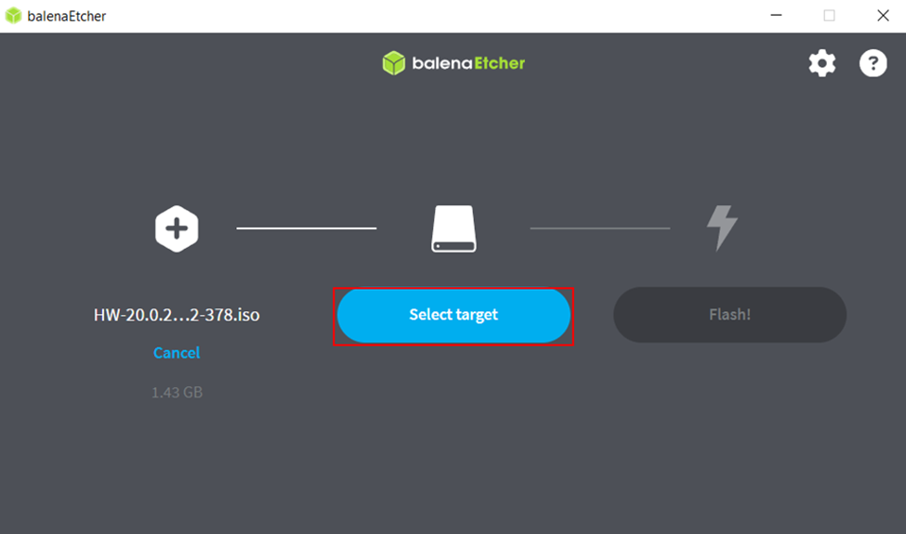Choose the Select target button

click(453, 315)
